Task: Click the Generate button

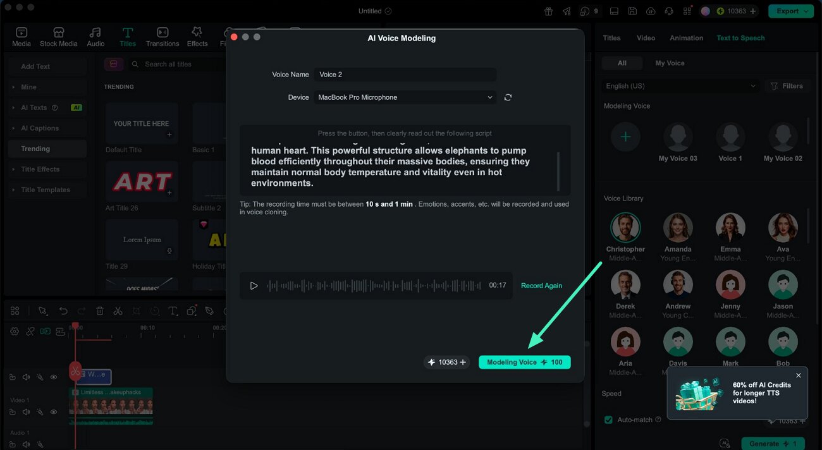Action: tap(773, 444)
